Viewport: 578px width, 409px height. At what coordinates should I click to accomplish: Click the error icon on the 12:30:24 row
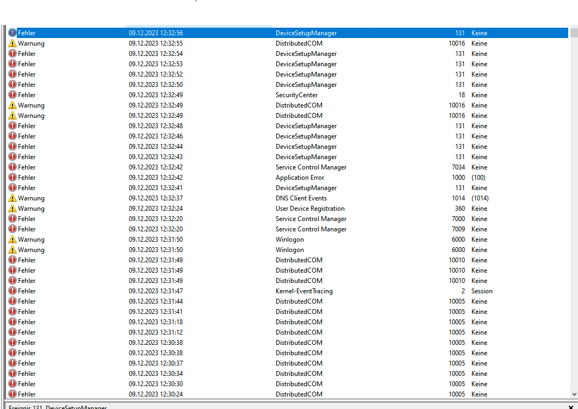coord(12,394)
